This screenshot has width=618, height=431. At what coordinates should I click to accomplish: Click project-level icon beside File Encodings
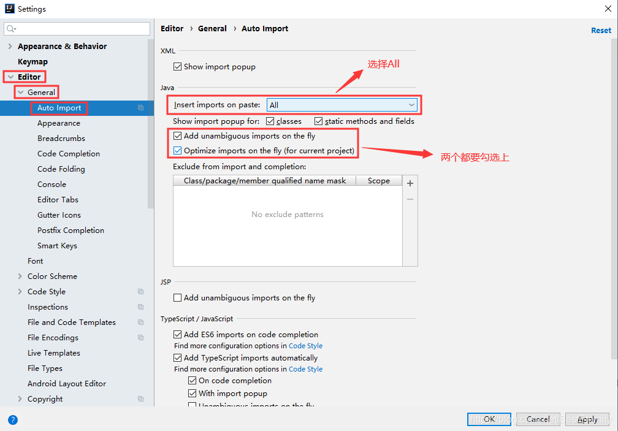click(x=141, y=338)
